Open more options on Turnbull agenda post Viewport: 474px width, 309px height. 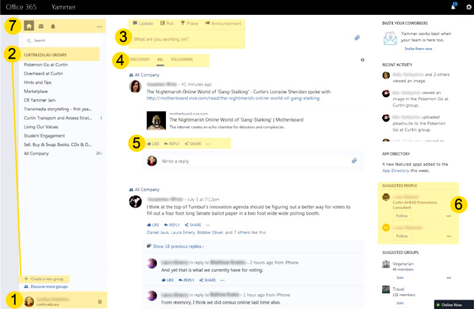pos(208,225)
